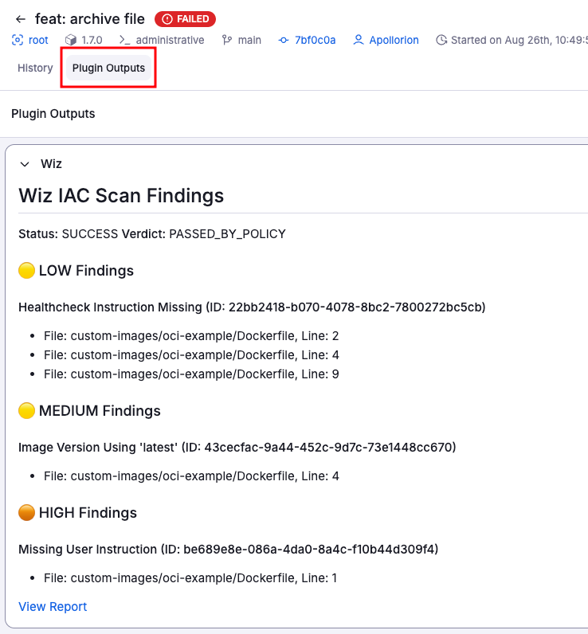Click the commit icon beside 7bf0c0a
Image resolution: width=588 pixels, height=634 pixels.
(284, 40)
